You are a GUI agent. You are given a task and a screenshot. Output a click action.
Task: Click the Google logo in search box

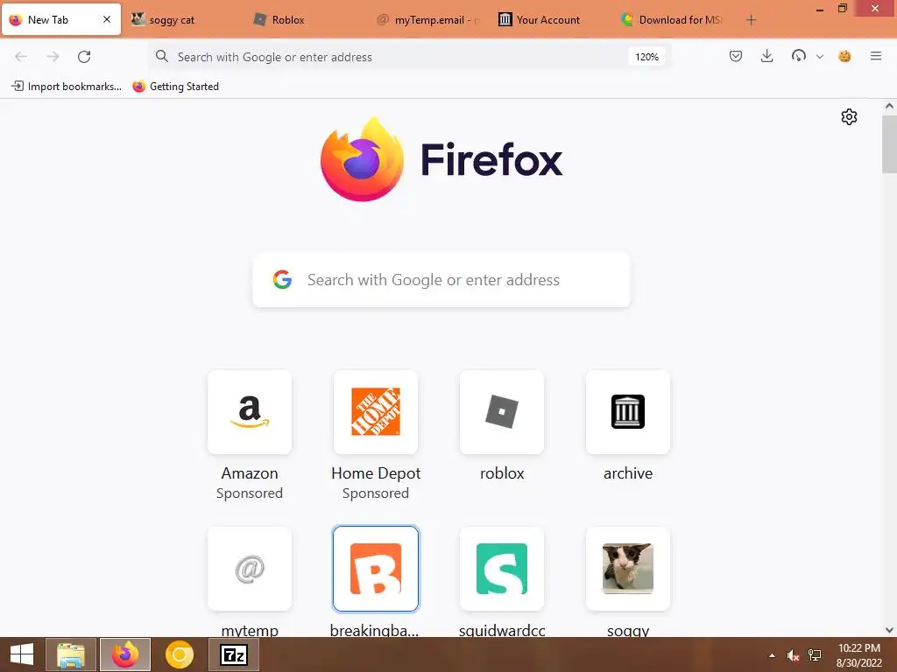(x=282, y=279)
